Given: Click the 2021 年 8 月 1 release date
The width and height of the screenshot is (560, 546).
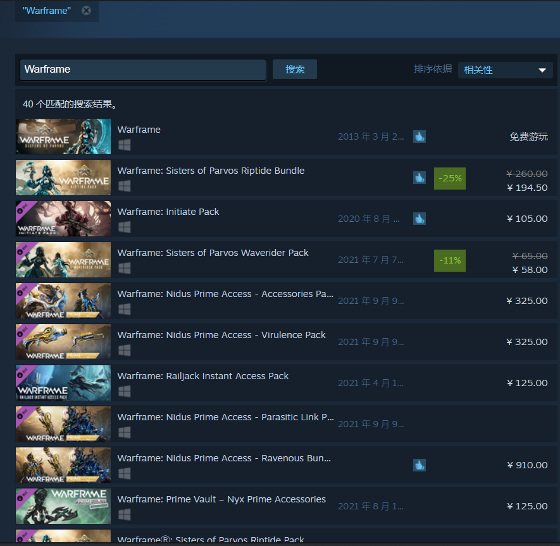Looking at the screenshot, I should tap(371, 506).
